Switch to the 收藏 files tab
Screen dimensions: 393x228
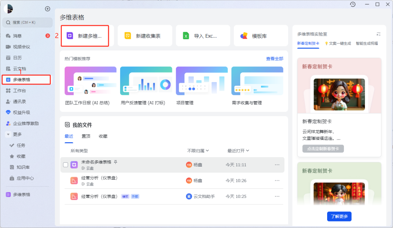click(103, 136)
